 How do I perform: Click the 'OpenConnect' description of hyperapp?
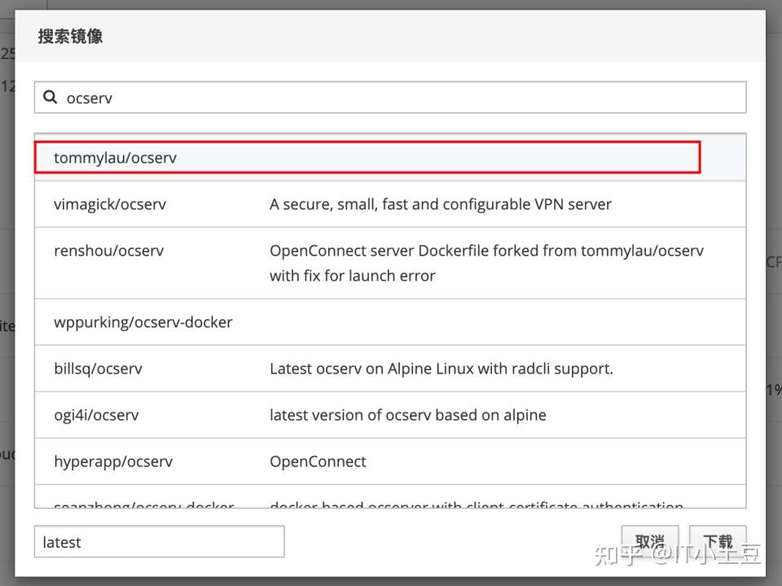[318, 461]
